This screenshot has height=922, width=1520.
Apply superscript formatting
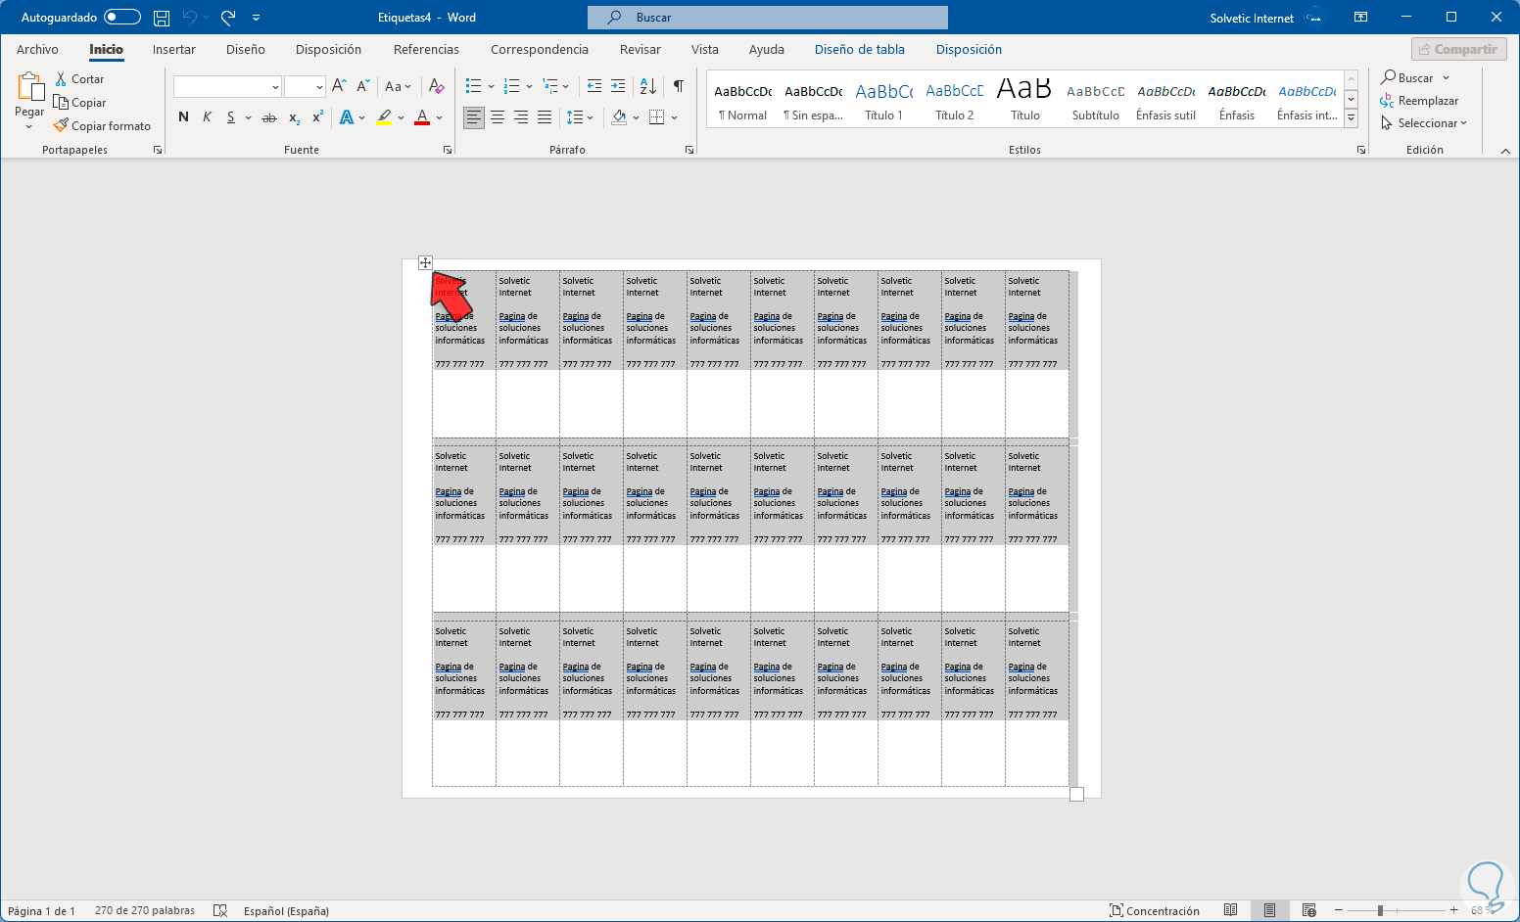(x=317, y=117)
